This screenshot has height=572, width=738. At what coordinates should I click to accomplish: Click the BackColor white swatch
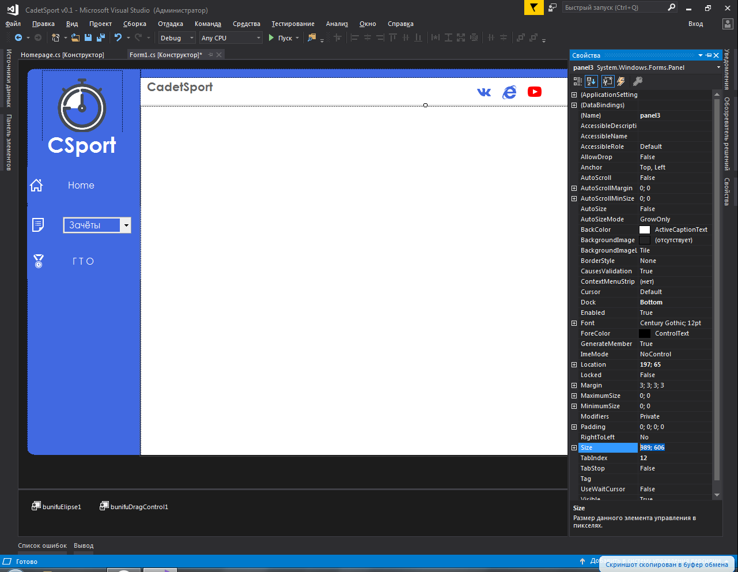(645, 229)
